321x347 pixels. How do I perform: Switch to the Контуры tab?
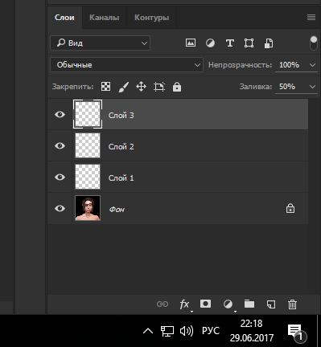coord(151,18)
